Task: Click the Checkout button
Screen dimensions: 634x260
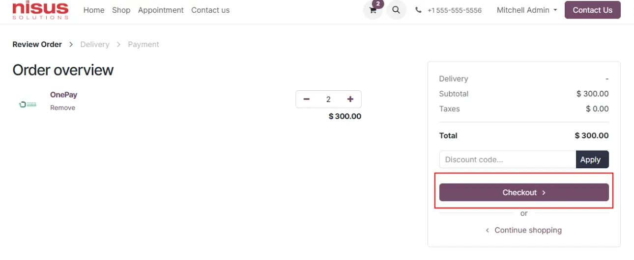Action: pos(524,192)
